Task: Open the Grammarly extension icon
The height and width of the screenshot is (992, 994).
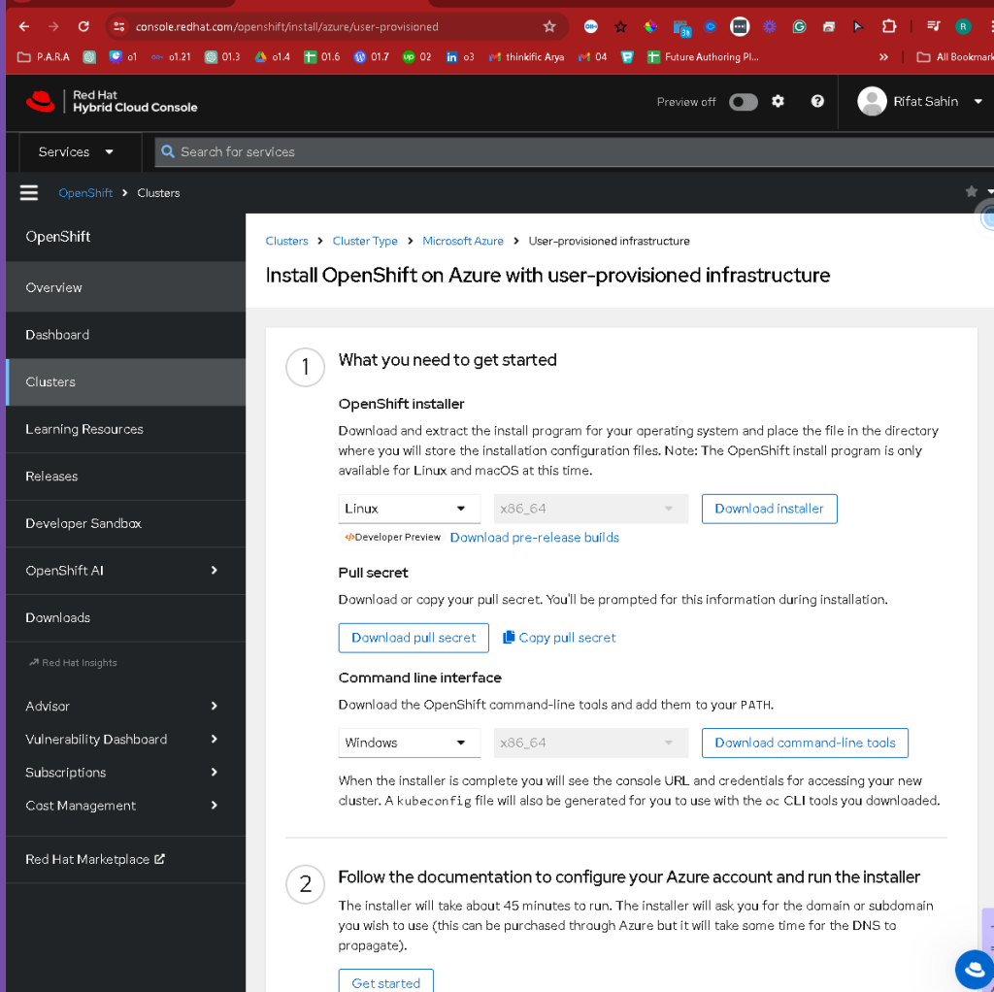Action: point(799,26)
